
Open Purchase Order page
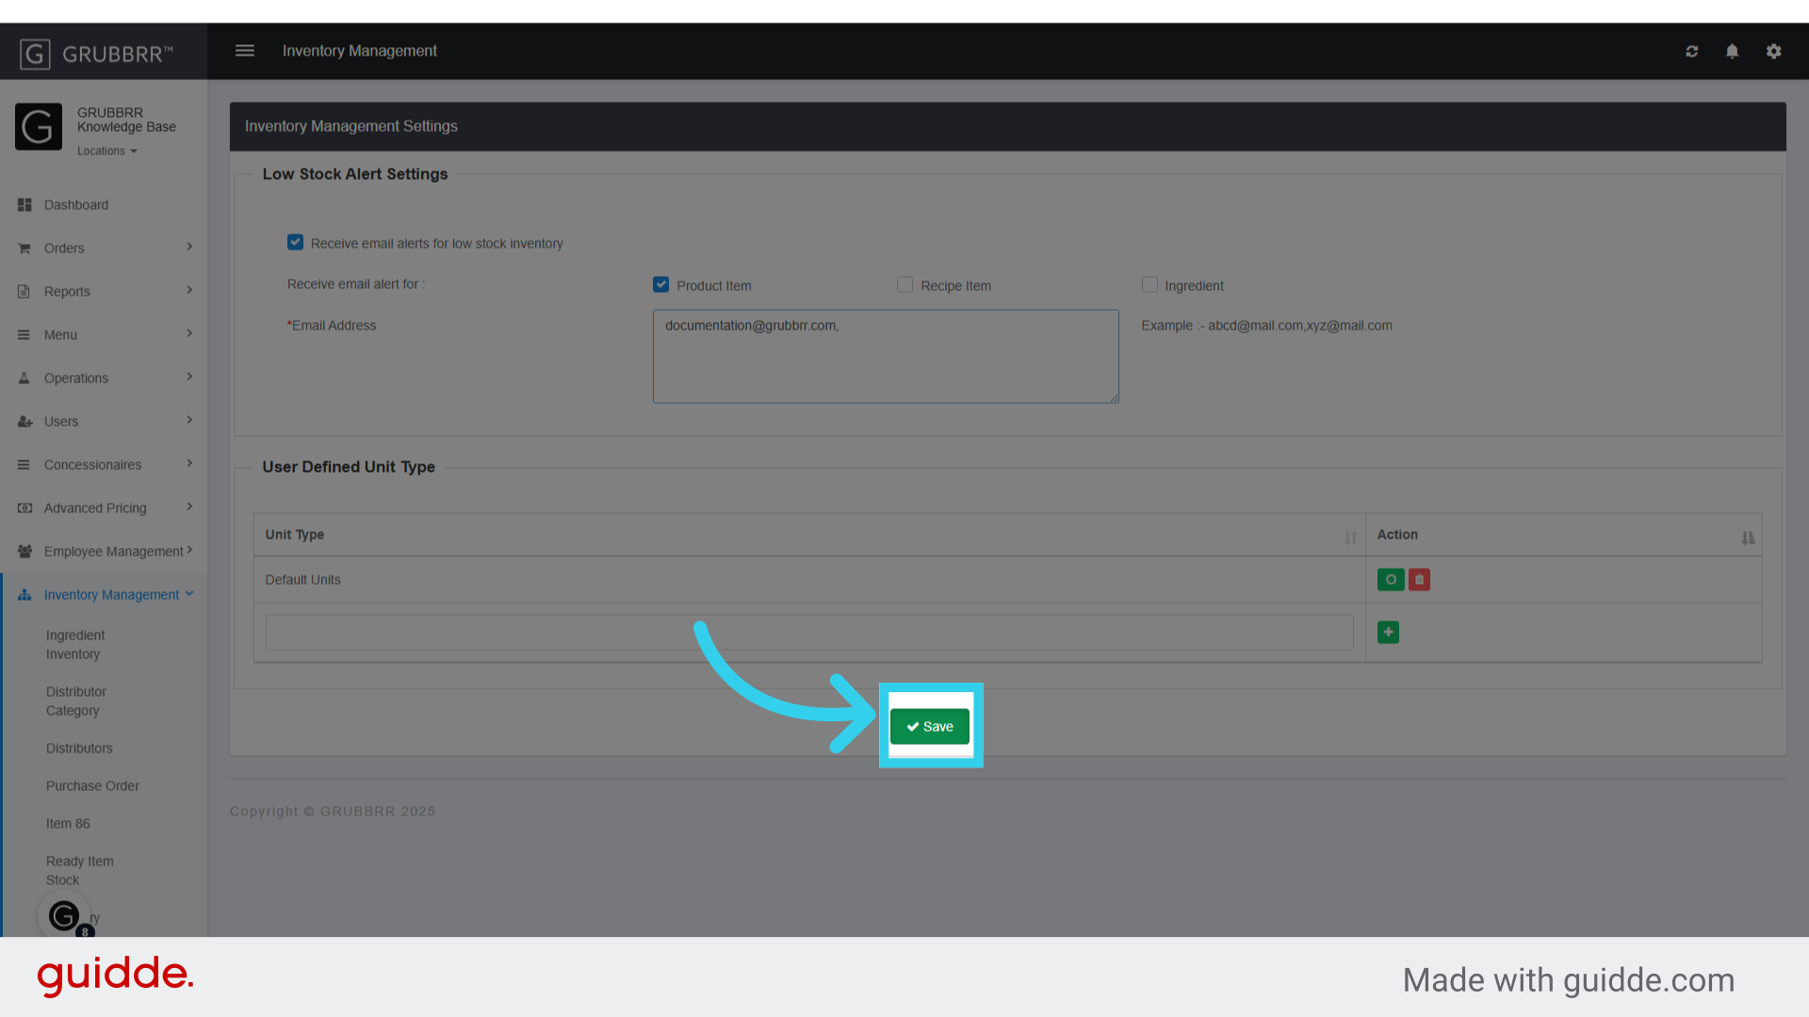(x=92, y=786)
